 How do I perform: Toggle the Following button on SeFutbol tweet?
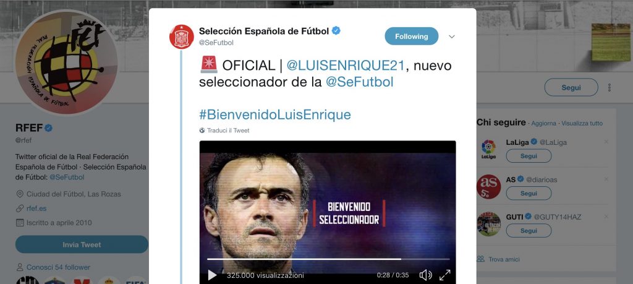pos(411,37)
